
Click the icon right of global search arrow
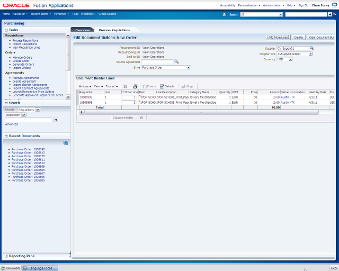[x=335, y=14]
